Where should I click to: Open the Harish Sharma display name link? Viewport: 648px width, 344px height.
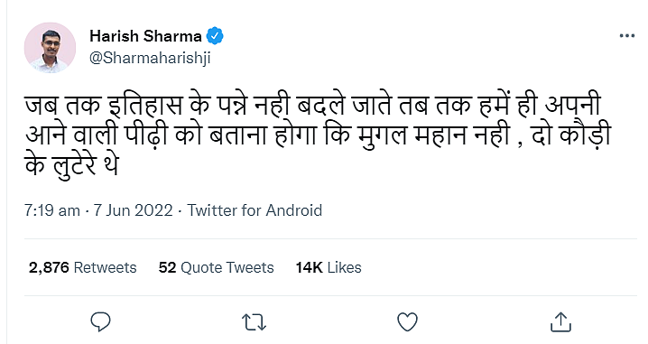145,36
